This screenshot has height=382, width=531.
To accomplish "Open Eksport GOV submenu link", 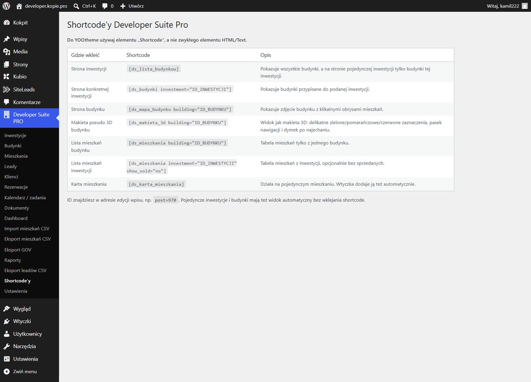I will [18, 250].
